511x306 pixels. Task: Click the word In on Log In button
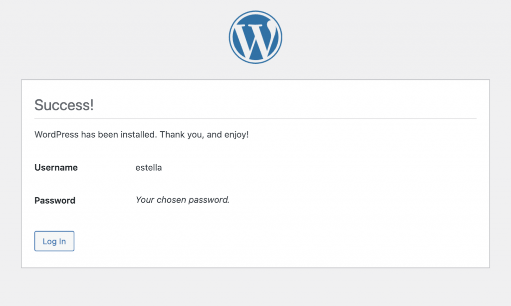(62, 241)
